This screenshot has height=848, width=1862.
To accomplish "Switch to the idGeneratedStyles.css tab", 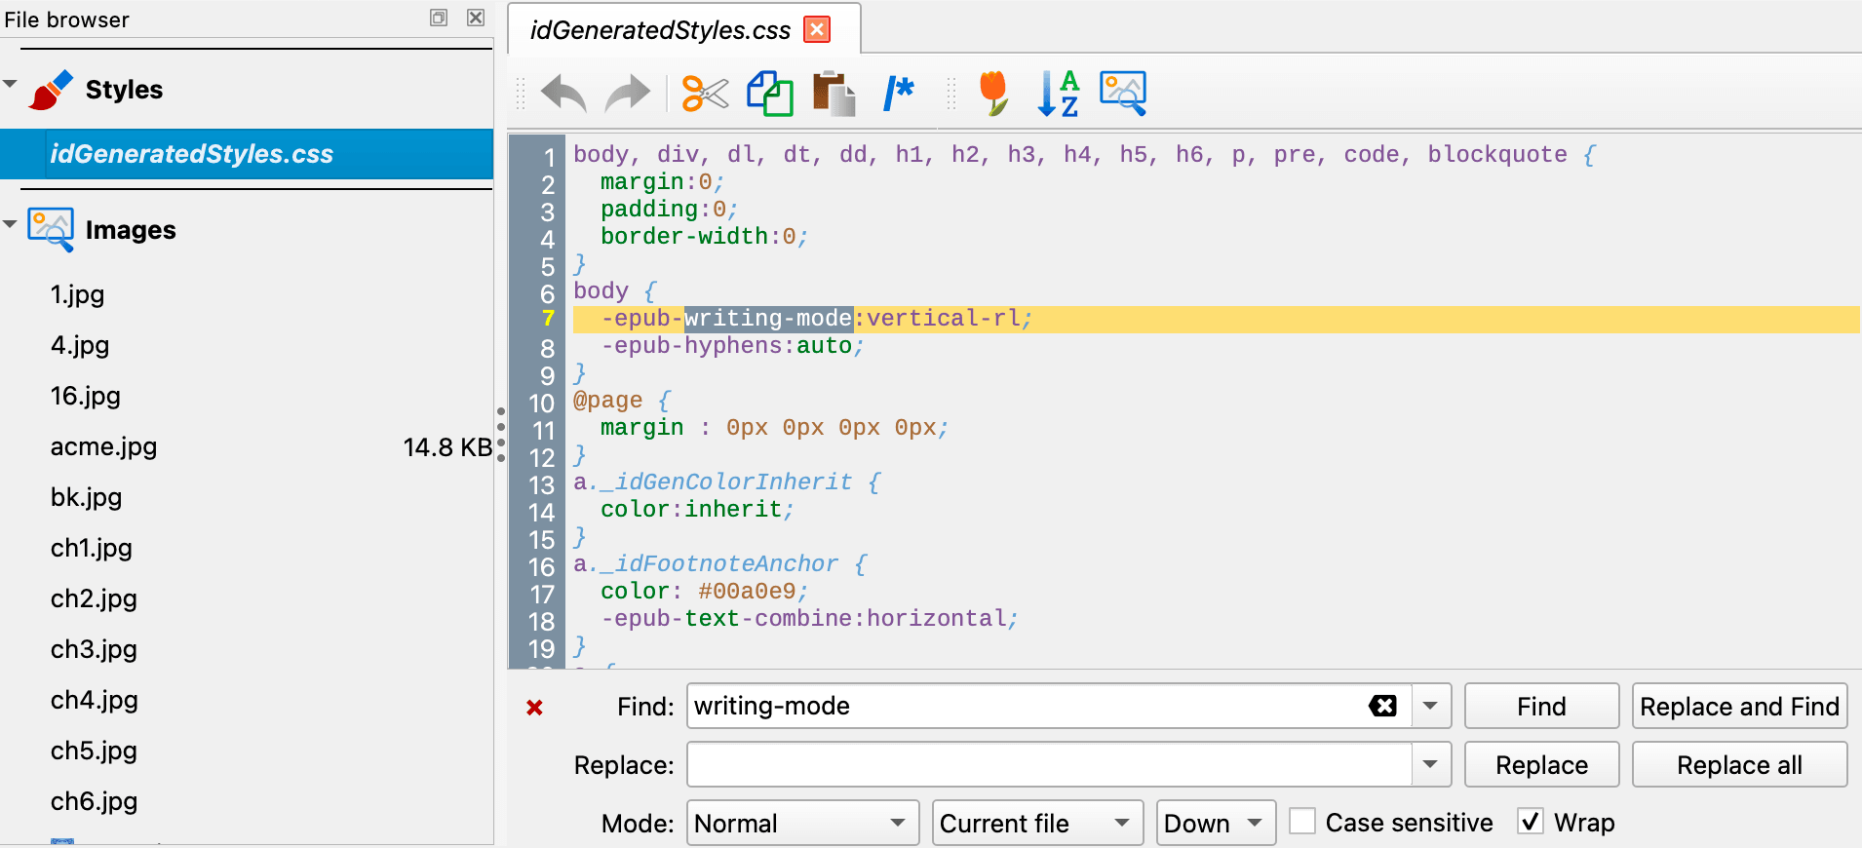I will tap(660, 30).
